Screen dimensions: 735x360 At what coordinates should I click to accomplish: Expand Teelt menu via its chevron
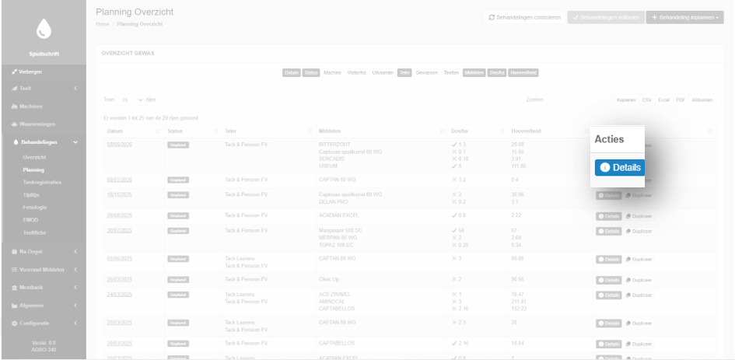click(x=75, y=89)
